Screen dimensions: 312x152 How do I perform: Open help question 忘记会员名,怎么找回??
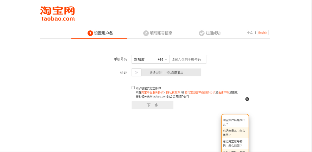click(234, 133)
